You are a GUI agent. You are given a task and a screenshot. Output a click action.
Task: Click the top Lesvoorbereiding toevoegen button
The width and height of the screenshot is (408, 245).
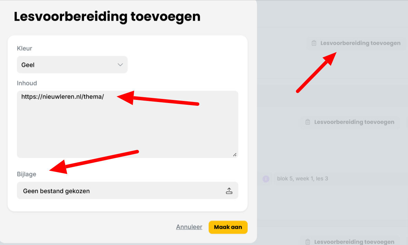click(x=356, y=43)
